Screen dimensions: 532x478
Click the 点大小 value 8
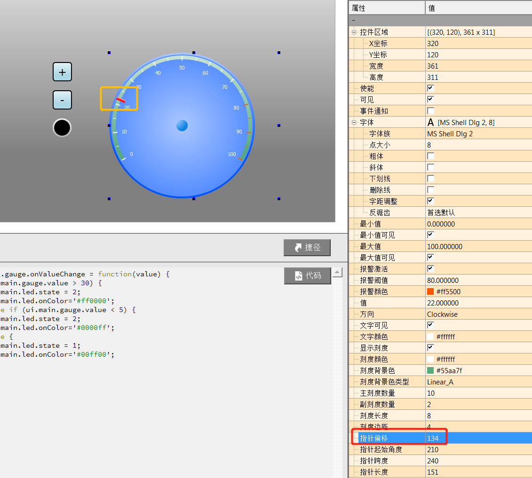(478, 145)
